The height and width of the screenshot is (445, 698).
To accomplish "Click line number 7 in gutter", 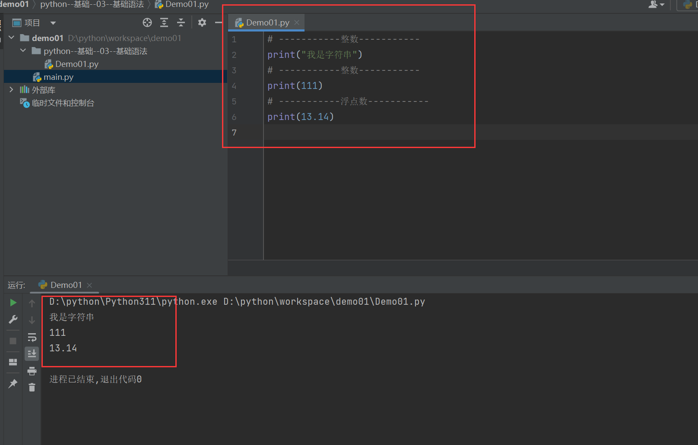I will [234, 133].
